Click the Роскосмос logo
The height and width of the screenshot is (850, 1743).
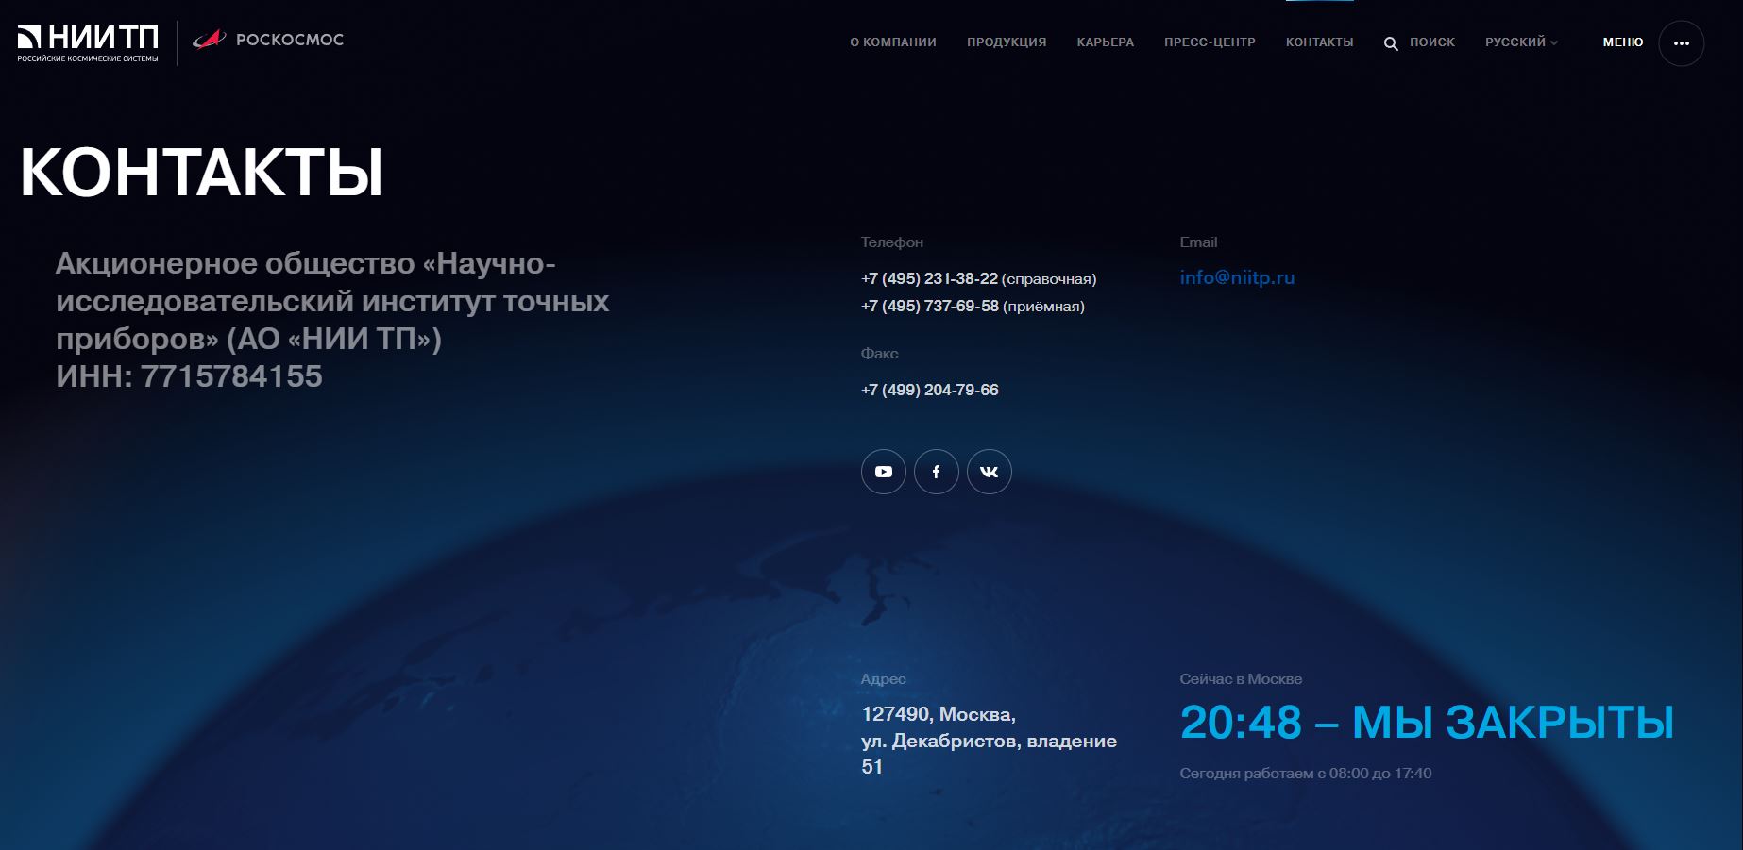point(268,40)
